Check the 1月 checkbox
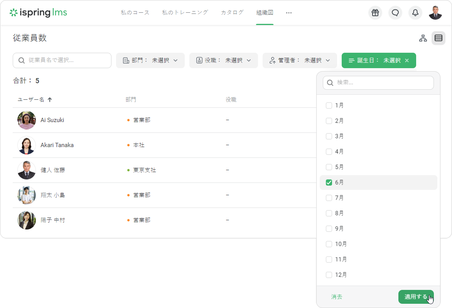 coord(329,105)
